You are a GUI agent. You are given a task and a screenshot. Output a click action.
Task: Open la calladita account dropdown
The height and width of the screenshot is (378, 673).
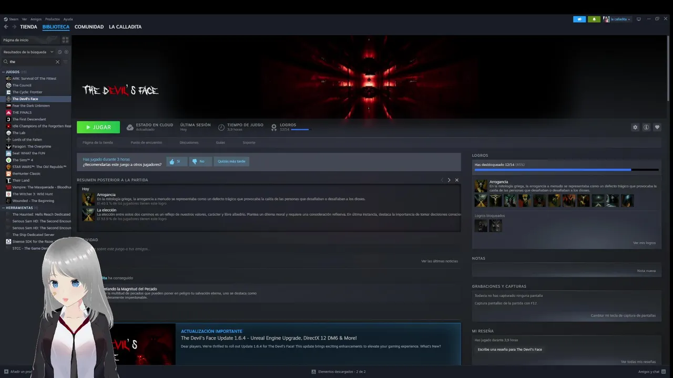617,19
